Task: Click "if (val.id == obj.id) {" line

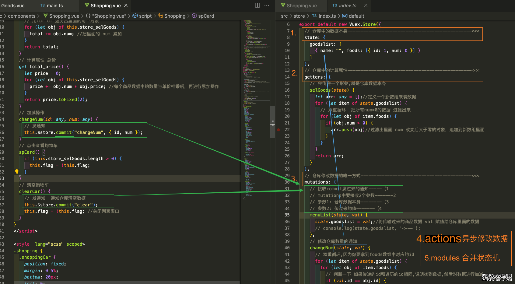Action: tap(356, 281)
